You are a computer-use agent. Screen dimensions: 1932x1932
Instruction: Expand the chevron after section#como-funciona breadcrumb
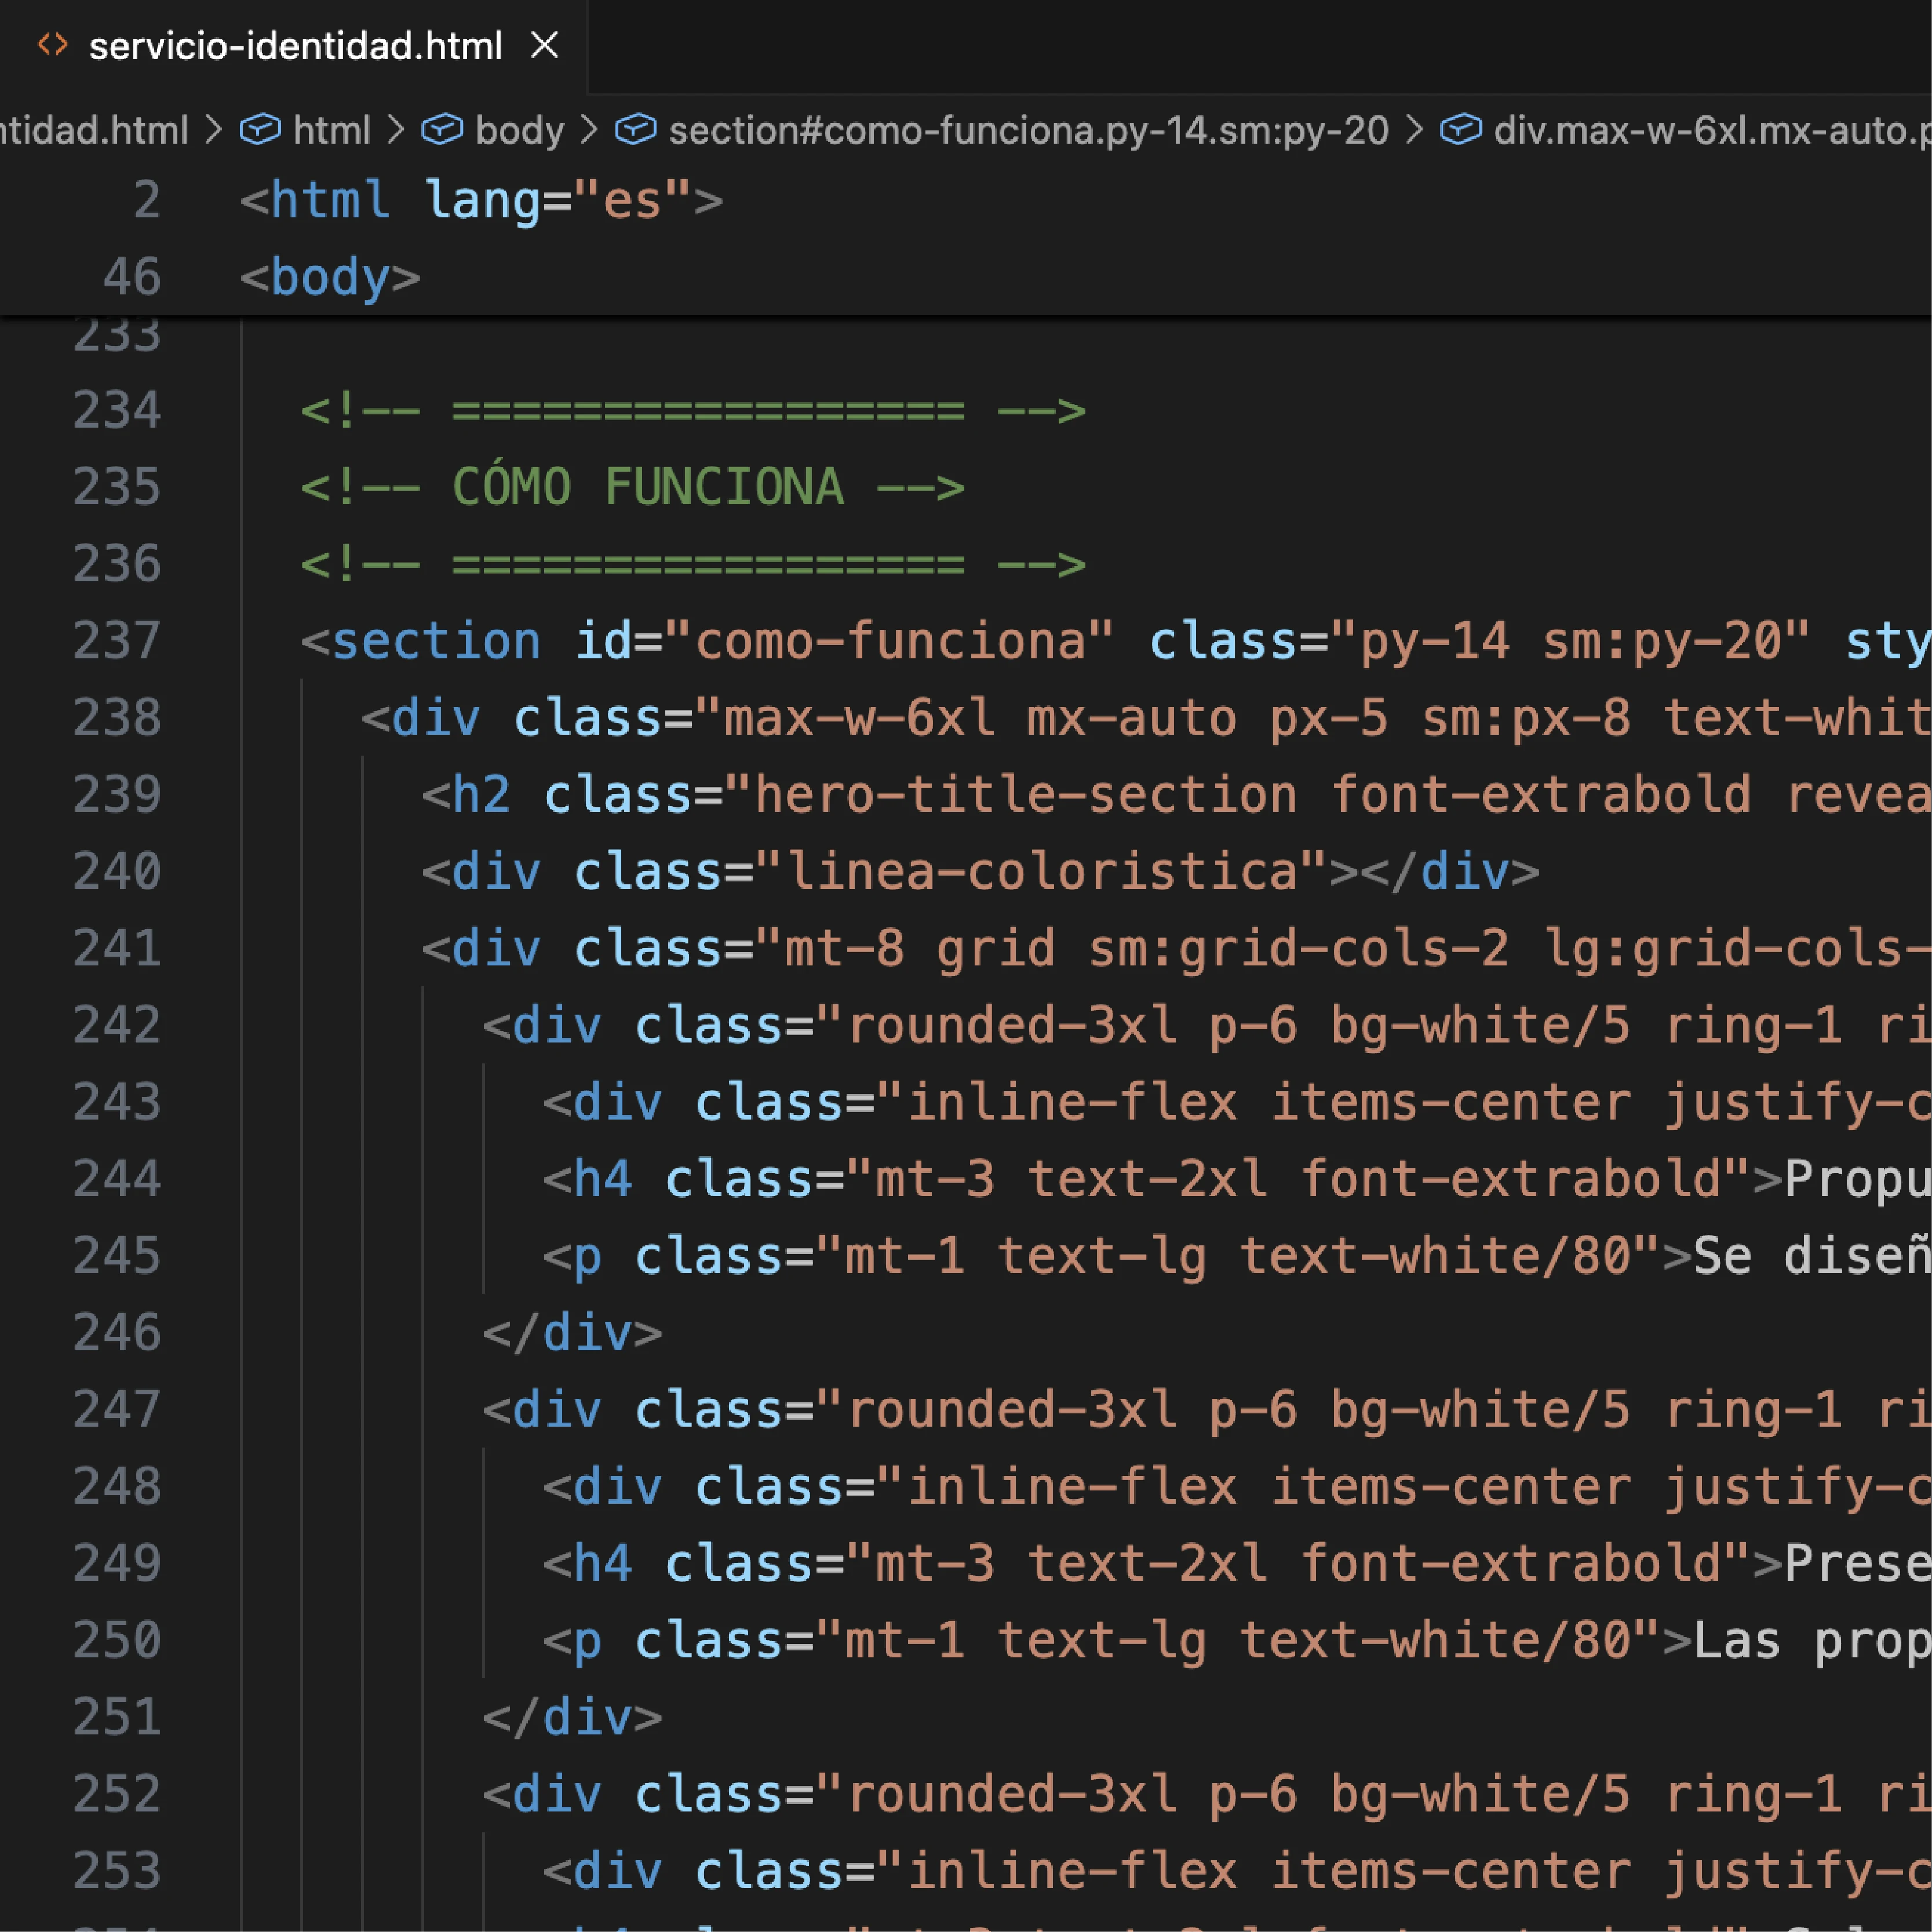pos(1414,130)
